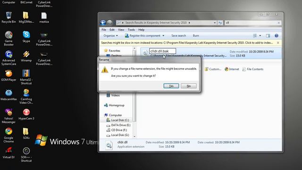Open HyperCam 3 desktop icon

(26, 114)
